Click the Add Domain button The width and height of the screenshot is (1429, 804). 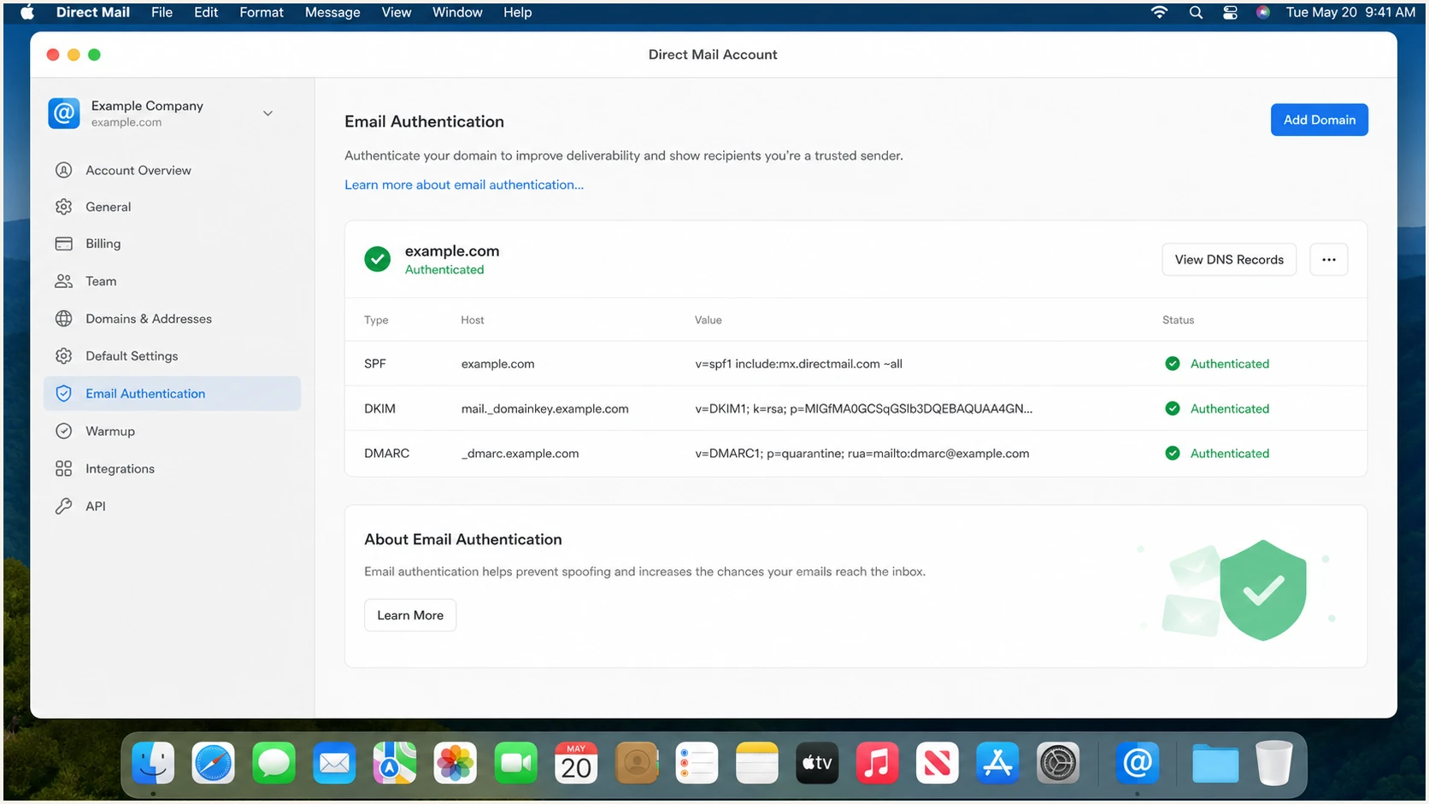[1319, 120]
